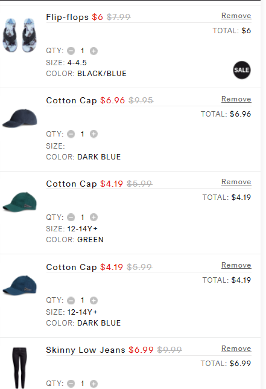Reduce quantity of green Cotton Cap
This screenshot has width=266, height=389.
click(71, 217)
